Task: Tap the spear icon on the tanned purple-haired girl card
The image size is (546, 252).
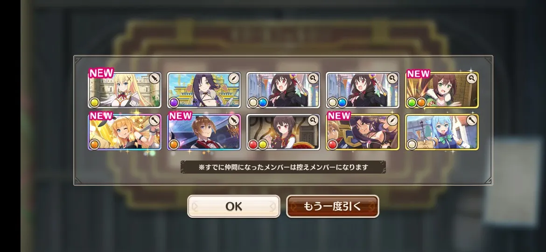Action: click(x=392, y=120)
